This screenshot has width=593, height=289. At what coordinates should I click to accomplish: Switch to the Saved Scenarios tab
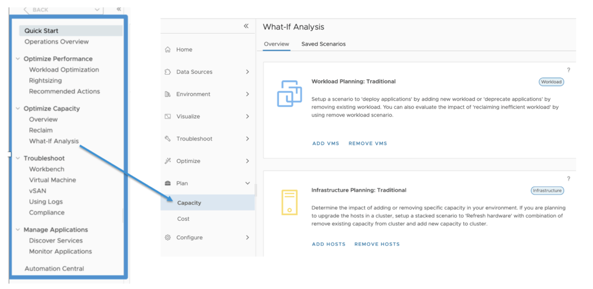coord(323,44)
